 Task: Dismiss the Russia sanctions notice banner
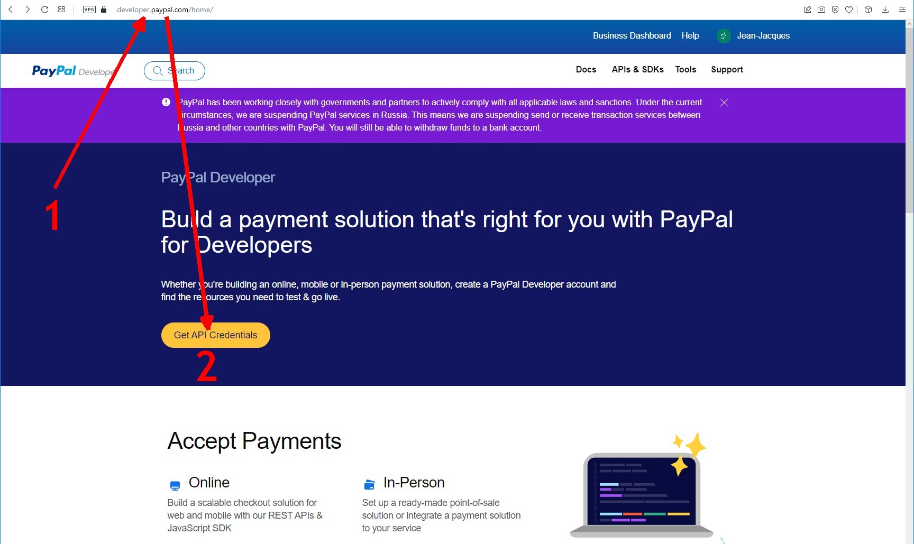point(724,103)
